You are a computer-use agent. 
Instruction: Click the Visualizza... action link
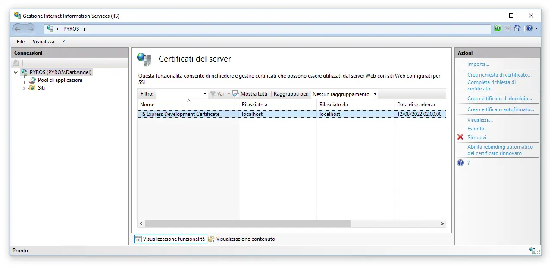click(480, 120)
